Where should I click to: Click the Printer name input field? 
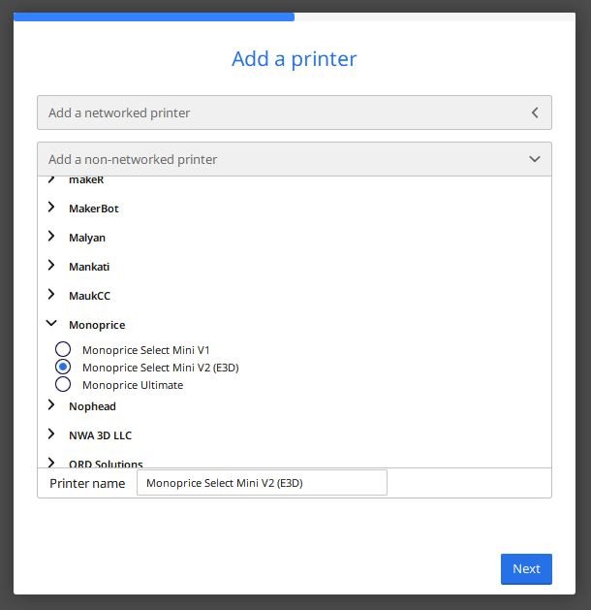(262, 483)
